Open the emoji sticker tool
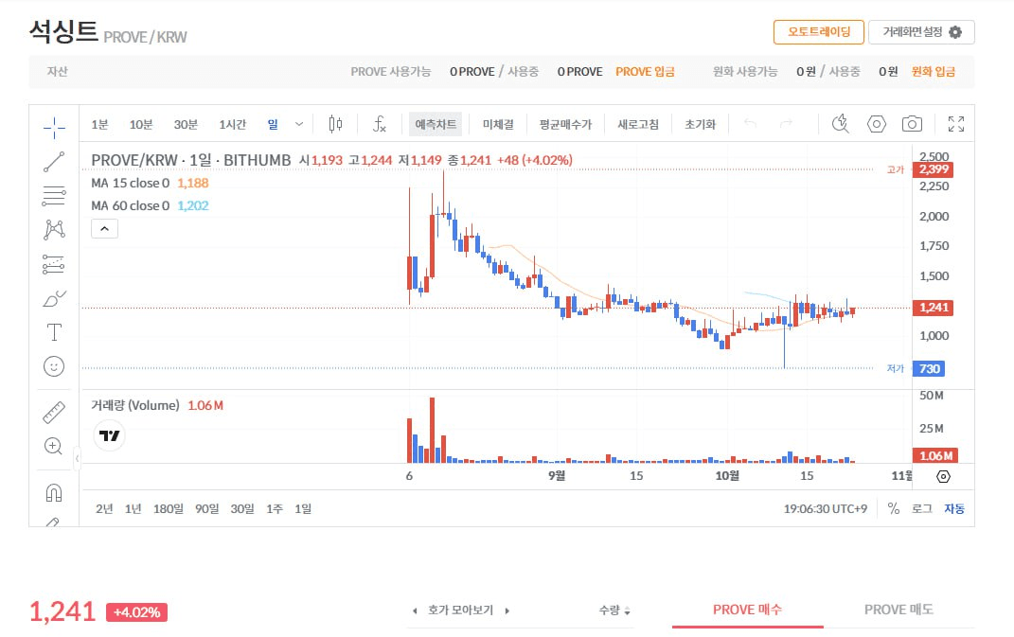The height and width of the screenshot is (637, 1014). coord(54,365)
